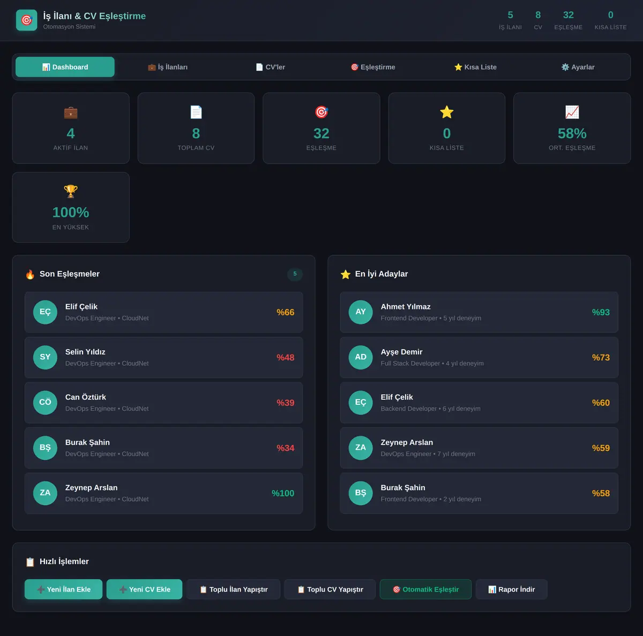Click the document icon on Toplam CV card
This screenshot has width=643, height=636.
click(196, 112)
